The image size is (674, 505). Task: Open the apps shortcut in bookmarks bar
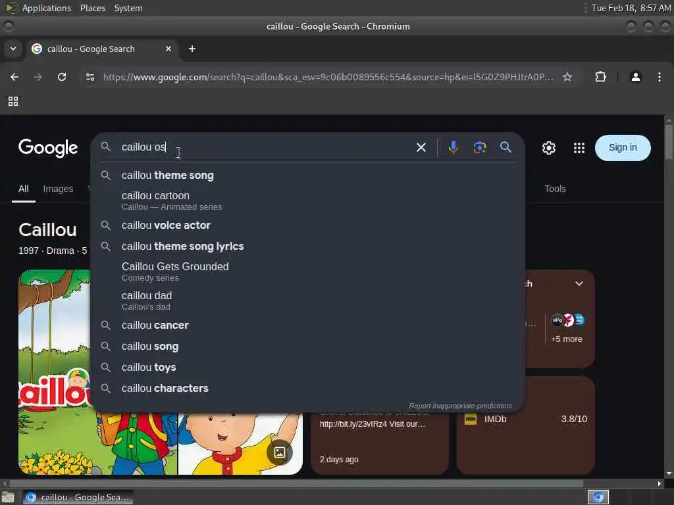(x=13, y=101)
